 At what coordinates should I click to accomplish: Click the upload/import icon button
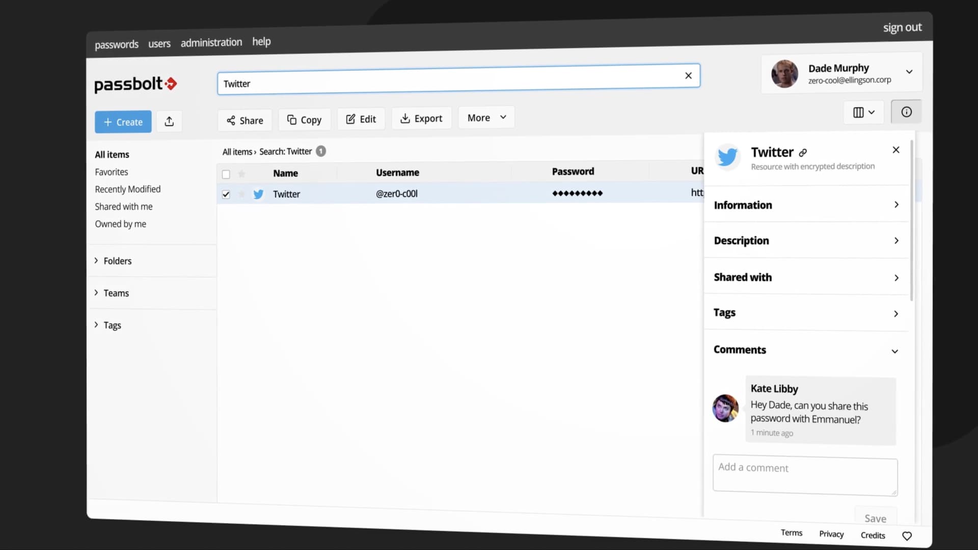pyautogui.click(x=169, y=122)
